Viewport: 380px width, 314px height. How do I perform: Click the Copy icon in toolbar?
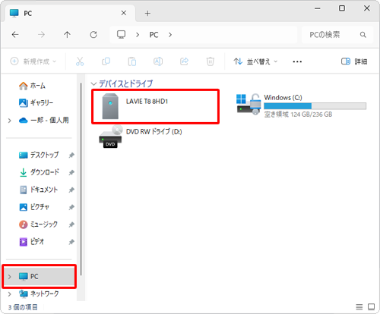tap(106, 61)
